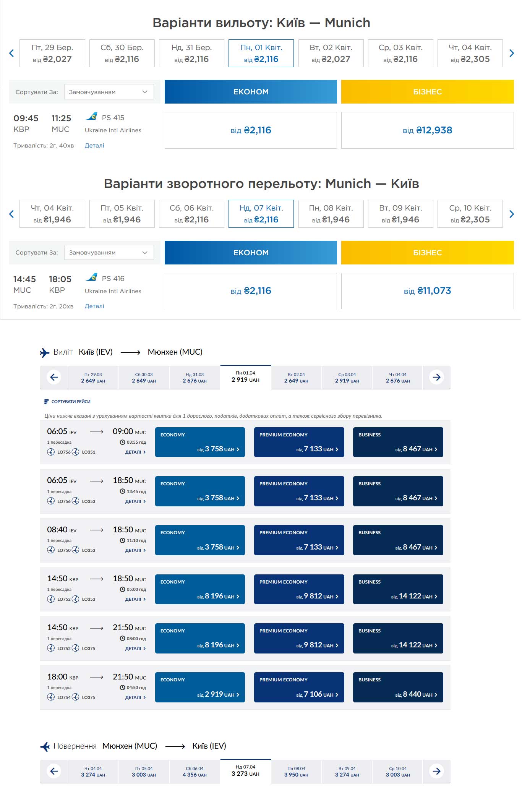Select economy fare ₴2,116 for PS 416
This screenshot has height=801, width=522.
pos(251,291)
